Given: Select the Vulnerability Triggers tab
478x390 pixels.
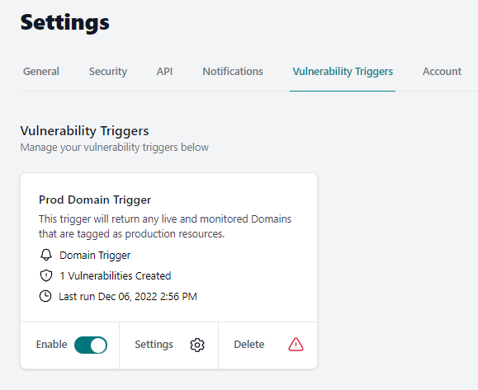Looking at the screenshot, I should tap(343, 72).
